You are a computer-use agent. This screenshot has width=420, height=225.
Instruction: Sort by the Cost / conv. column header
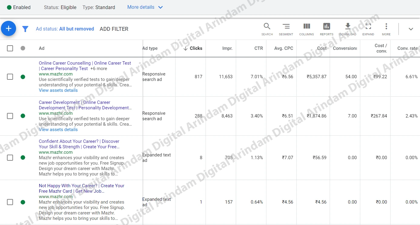click(381, 48)
